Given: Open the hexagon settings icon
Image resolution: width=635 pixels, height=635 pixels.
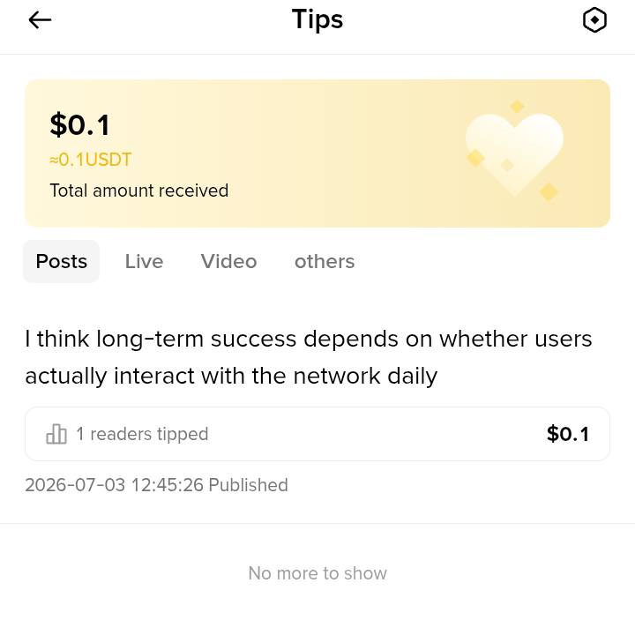Looking at the screenshot, I should pyautogui.click(x=594, y=19).
